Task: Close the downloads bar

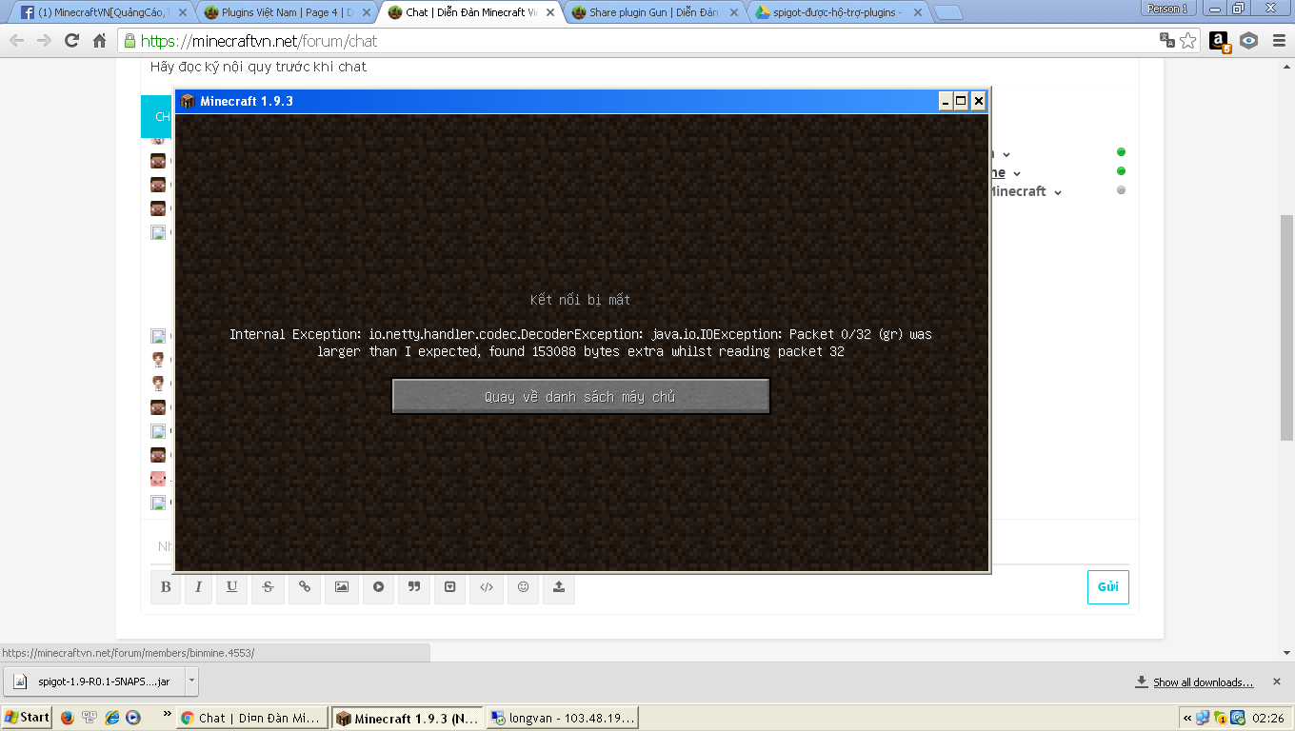Action: tap(1277, 682)
